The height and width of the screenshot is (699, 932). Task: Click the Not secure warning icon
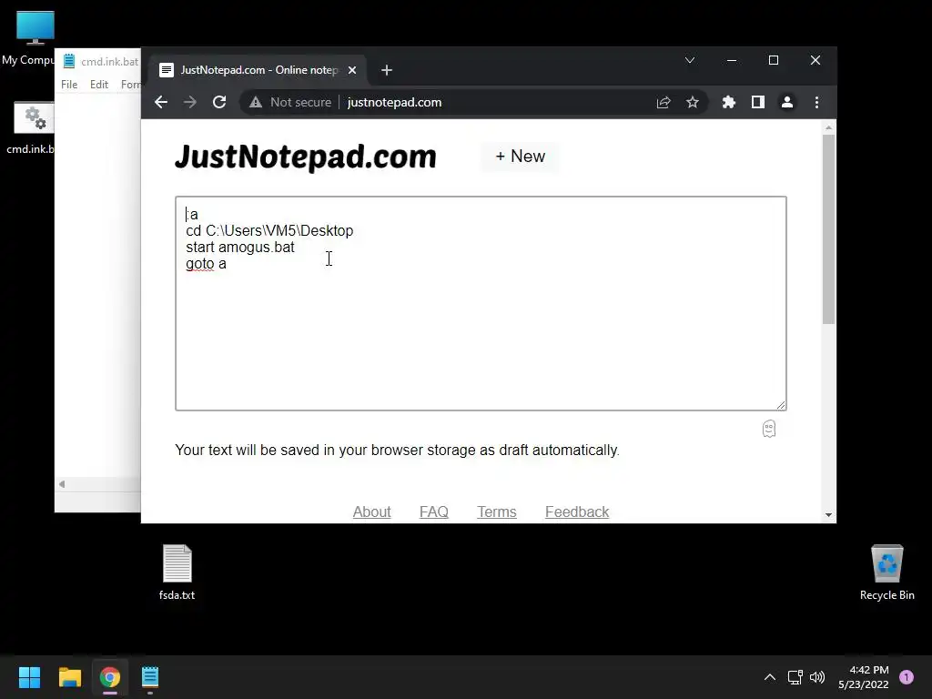click(256, 102)
